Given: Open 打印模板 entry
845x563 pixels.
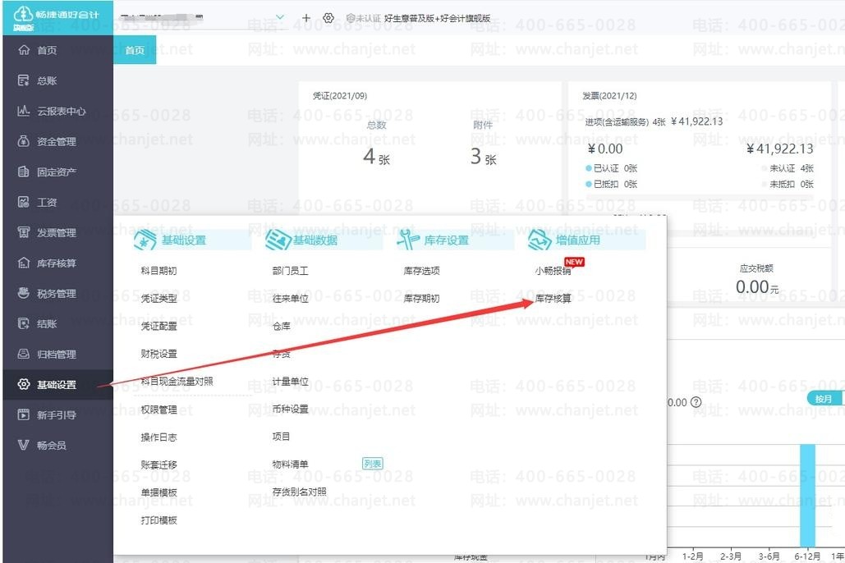Looking at the screenshot, I should [x=159, y=520].
